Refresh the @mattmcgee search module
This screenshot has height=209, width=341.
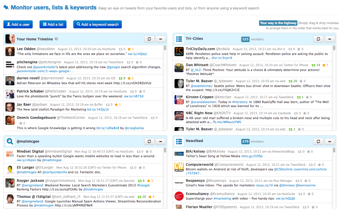click(x=149, y=141)
